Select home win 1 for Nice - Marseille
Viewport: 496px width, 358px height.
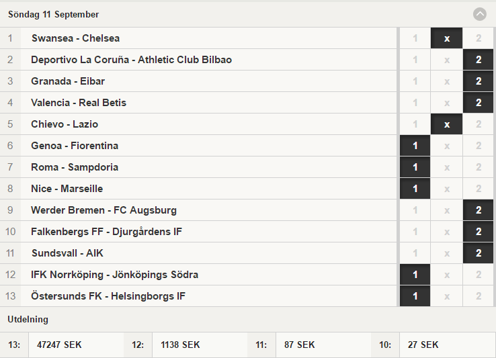[x=415, y=189]
